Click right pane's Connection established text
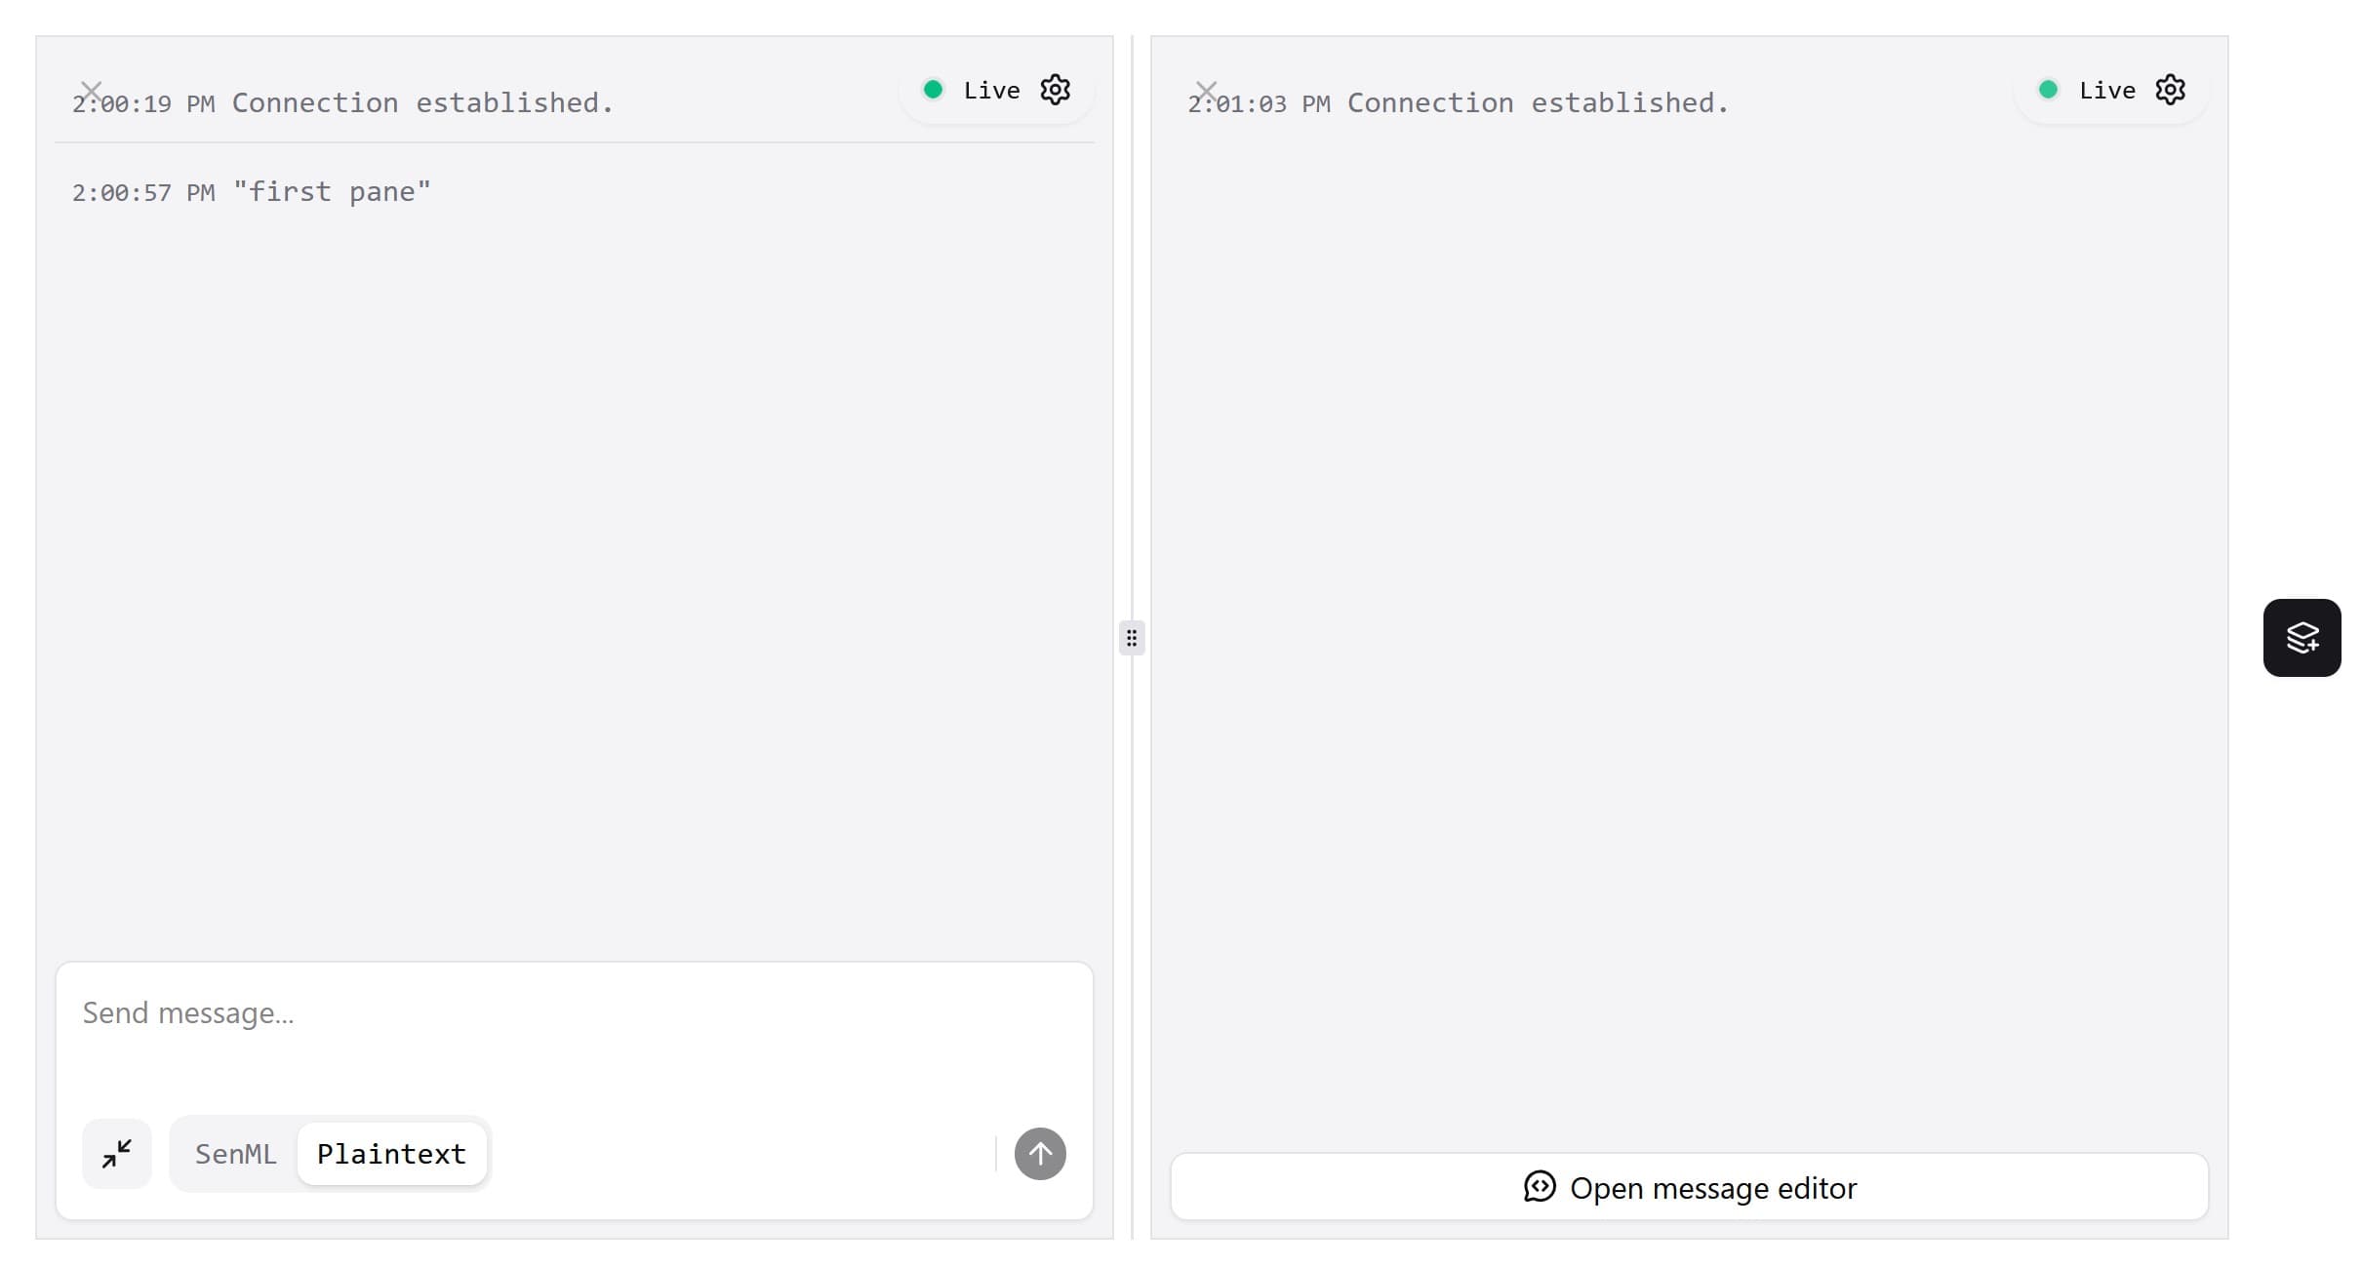Image resolution: width=2362 pixels, height=1267 pixels. [x=1538, y=103]
